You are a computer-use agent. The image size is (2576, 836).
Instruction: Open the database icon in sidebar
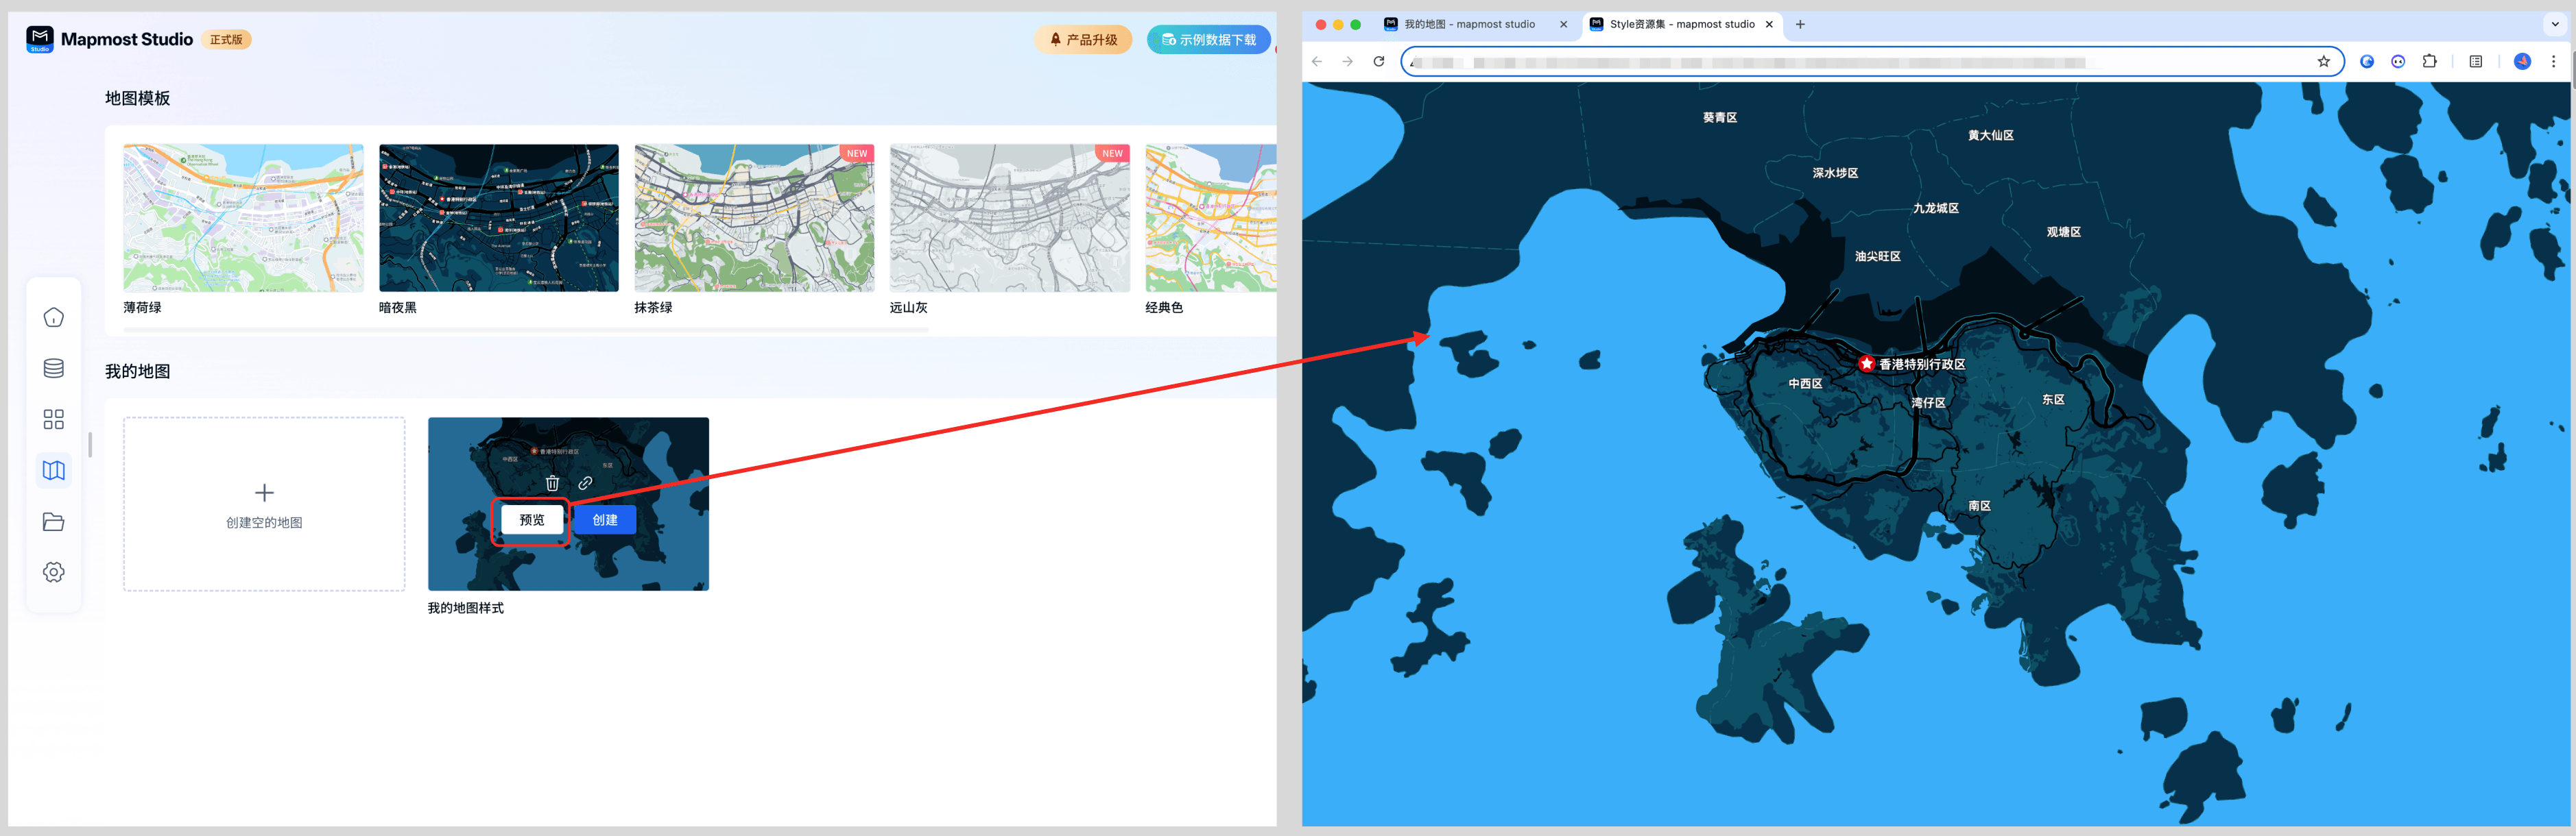point(54,369)
